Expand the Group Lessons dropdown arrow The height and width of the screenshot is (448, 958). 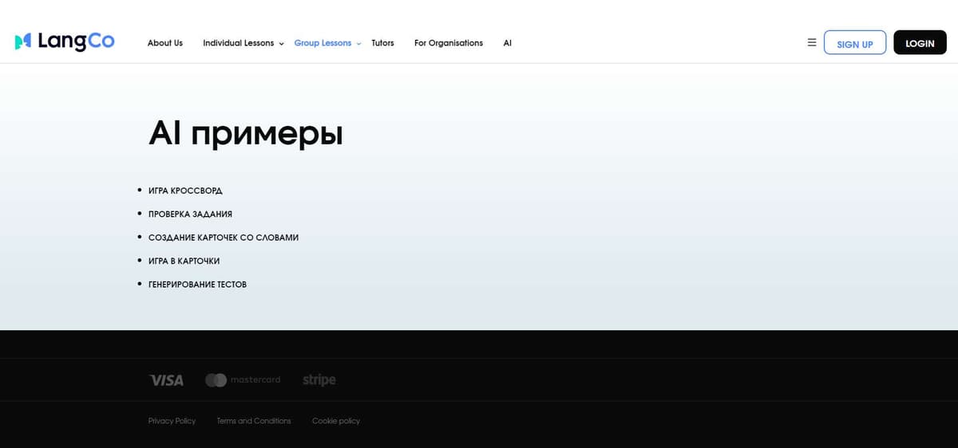click(358, 44)
